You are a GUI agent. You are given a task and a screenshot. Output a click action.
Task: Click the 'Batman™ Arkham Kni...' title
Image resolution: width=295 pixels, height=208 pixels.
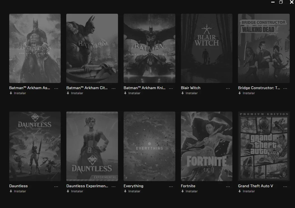145,88
